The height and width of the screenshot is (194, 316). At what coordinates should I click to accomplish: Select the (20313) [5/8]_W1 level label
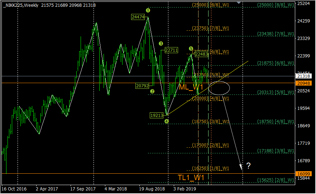tap(276, 92)
